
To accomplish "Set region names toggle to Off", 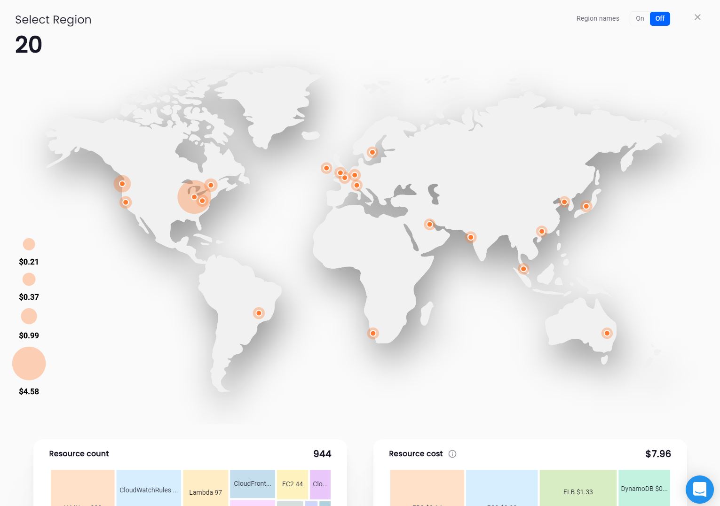I will tap(660, 18).
